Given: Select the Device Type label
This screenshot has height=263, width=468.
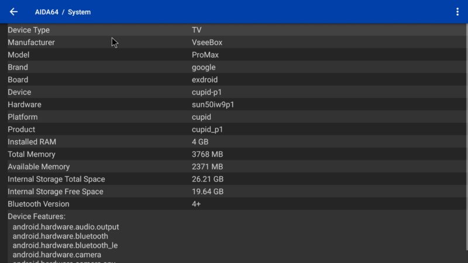Looking at the screenshot, I should coord(29,30).
